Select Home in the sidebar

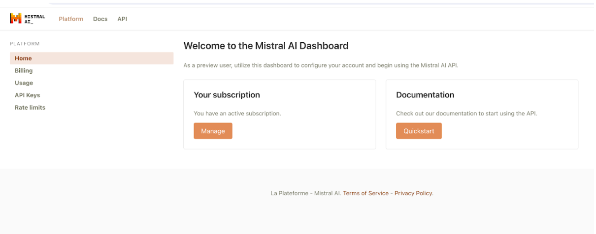coord(92,58)
